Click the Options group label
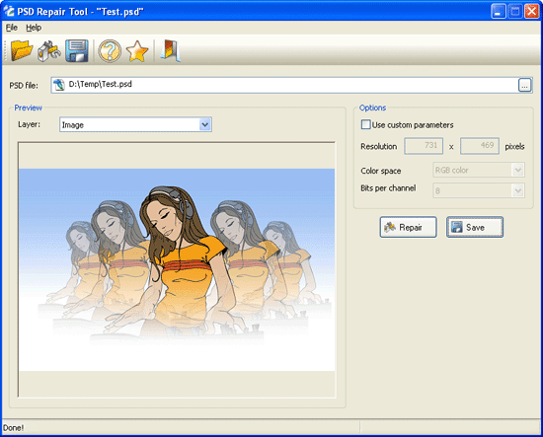This screenshot has height=437, width=543. (372, 108)
